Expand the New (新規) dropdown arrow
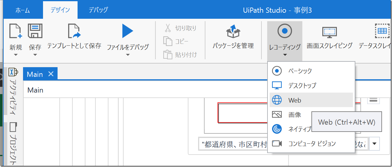 (16, 55)
